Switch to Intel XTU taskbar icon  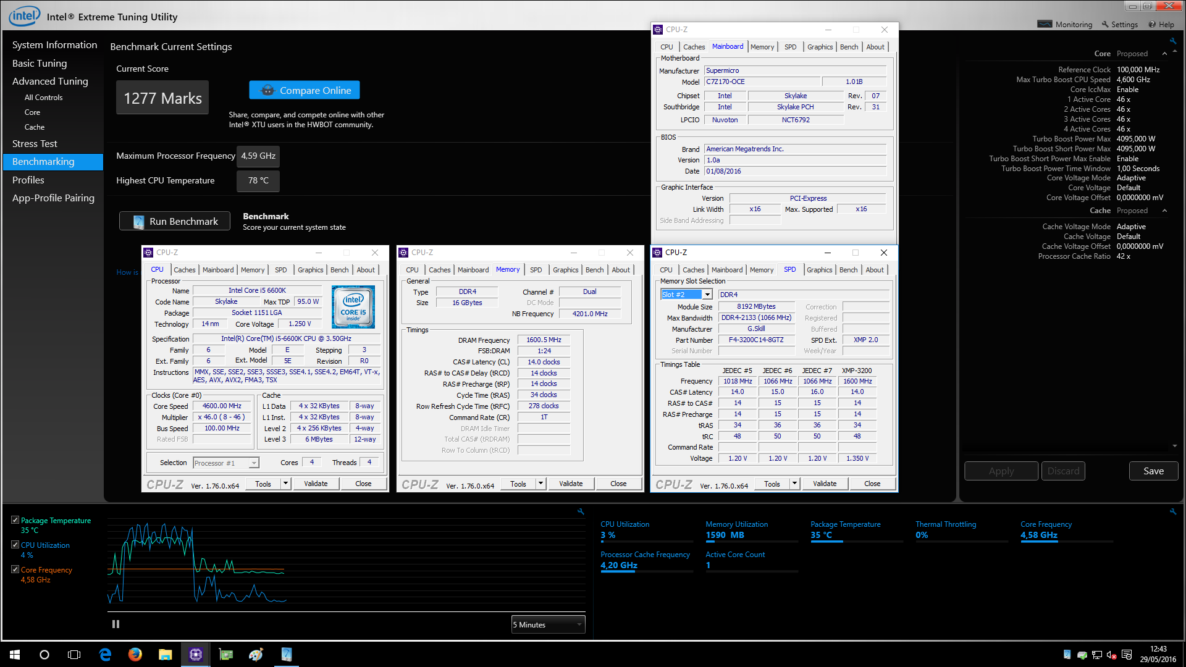(287, 655)
